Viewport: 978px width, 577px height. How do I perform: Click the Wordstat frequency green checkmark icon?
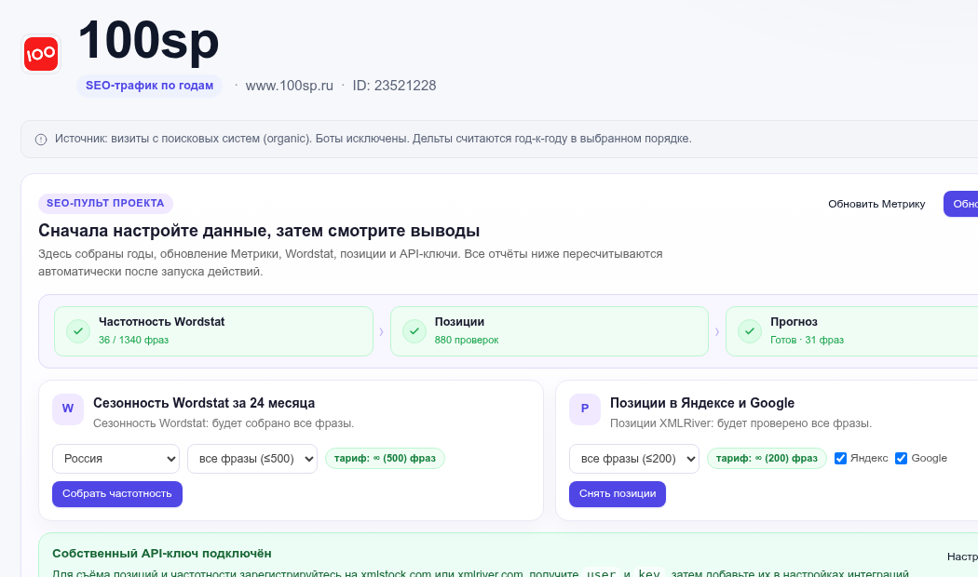78,331
